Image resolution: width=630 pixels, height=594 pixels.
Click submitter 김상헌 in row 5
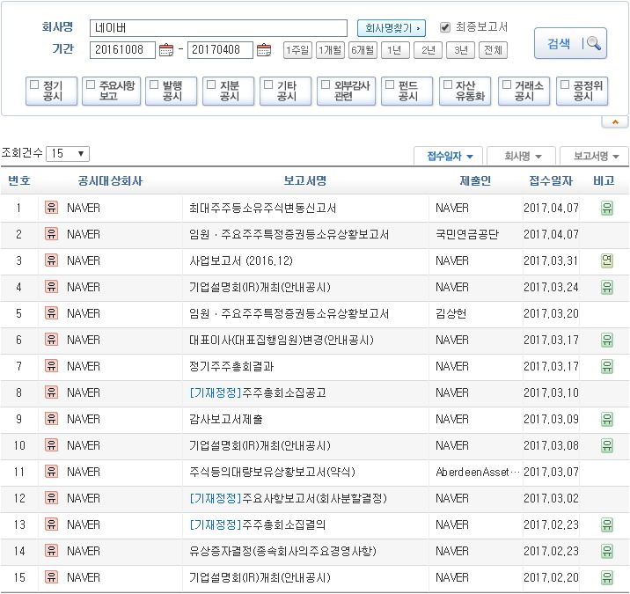click(451, 313)
